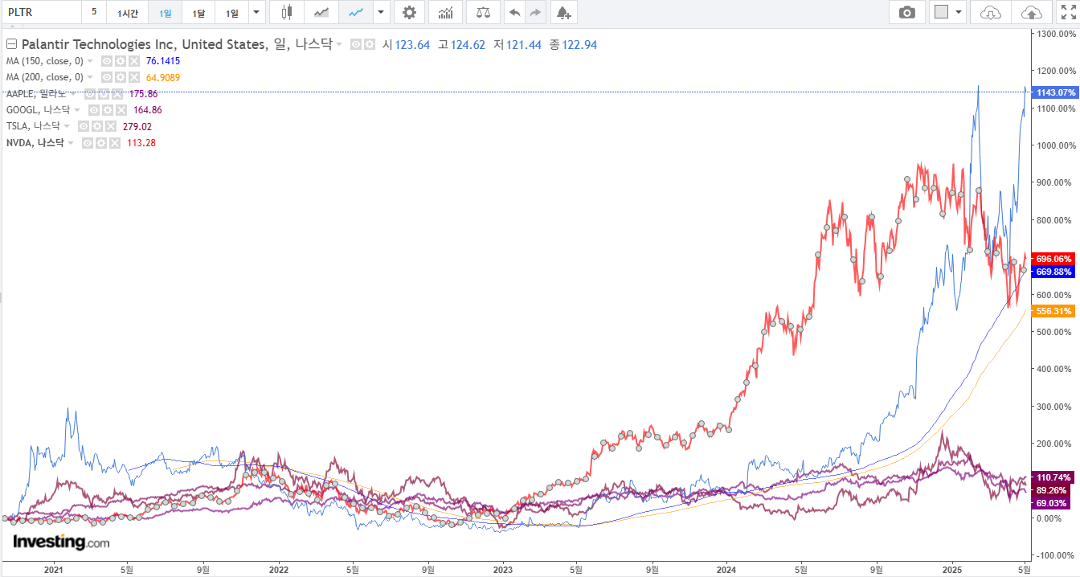Open chart settings gear in top toolbar
1080x577 pixels.
409,12
